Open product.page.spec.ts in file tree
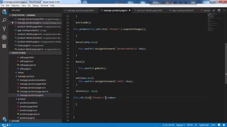The width and height of the screenshot is (227, 127). [x=35, y=114]
